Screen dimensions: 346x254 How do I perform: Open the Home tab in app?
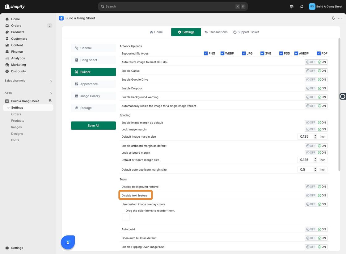156,32
